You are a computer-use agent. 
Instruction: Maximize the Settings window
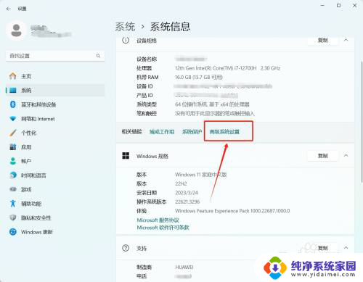[338, 5]
